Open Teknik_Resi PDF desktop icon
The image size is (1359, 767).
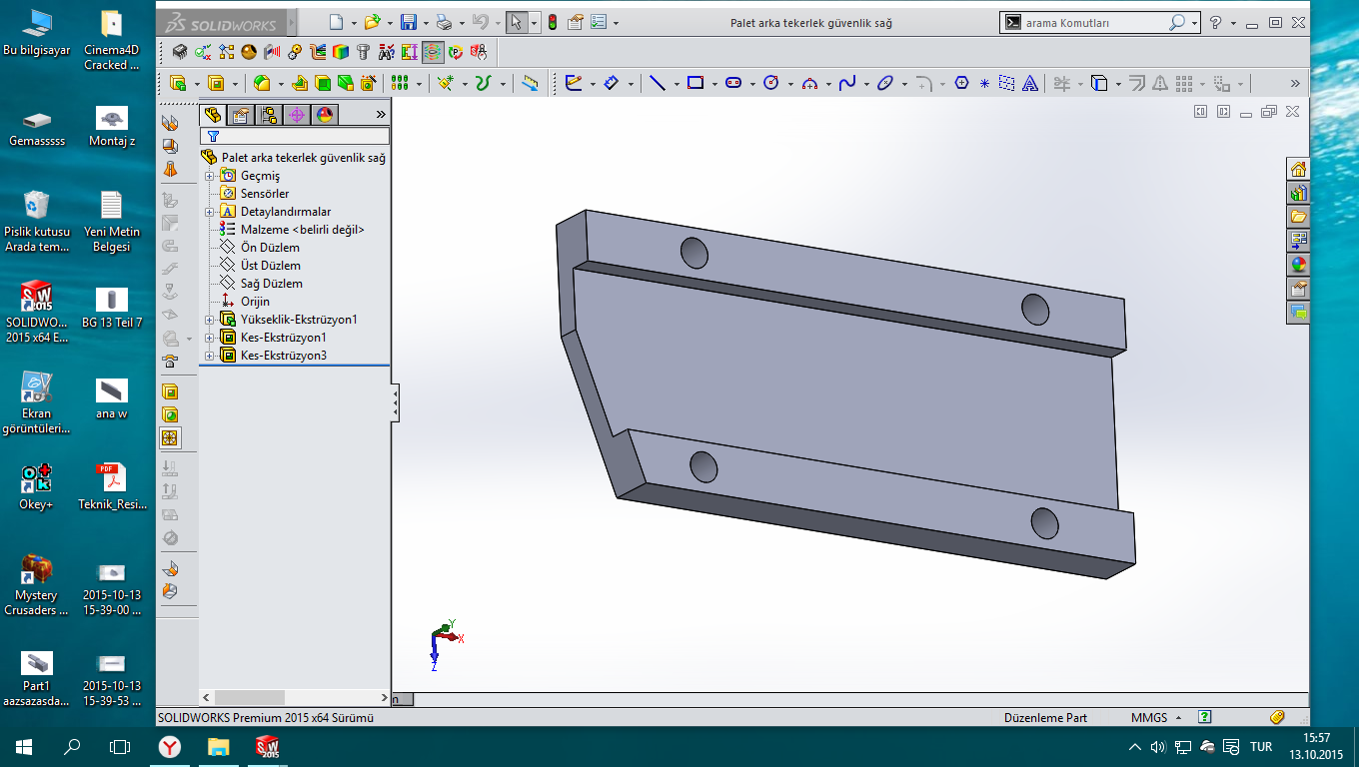[112, 486]
